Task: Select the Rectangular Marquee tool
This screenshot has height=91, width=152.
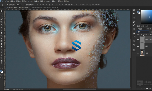Action: pyautogui.click(x=2, y=14)
